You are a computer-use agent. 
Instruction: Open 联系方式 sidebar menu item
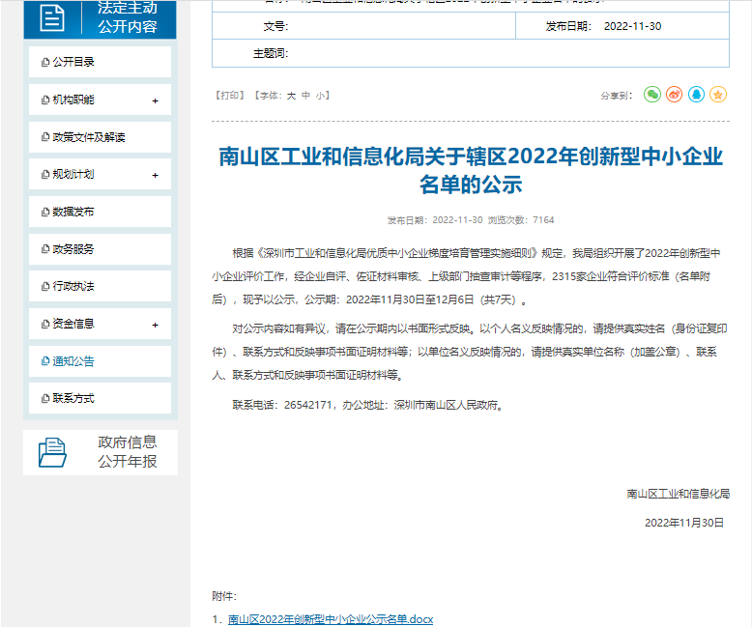(x=73, y=398)
